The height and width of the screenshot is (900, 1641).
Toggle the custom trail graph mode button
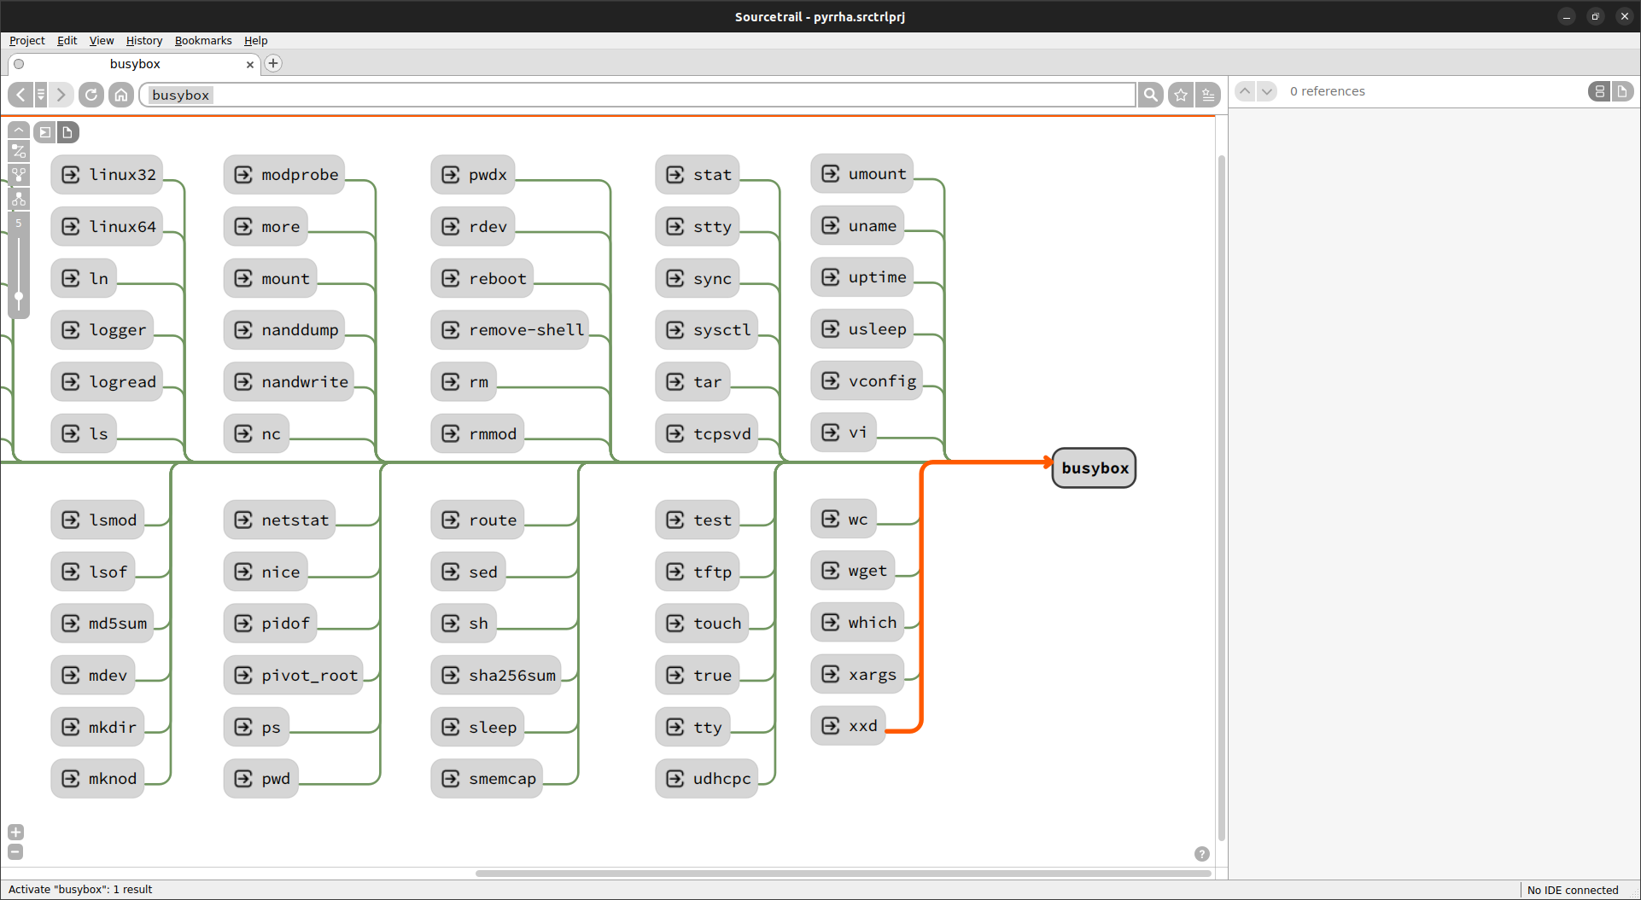[19, 152]
